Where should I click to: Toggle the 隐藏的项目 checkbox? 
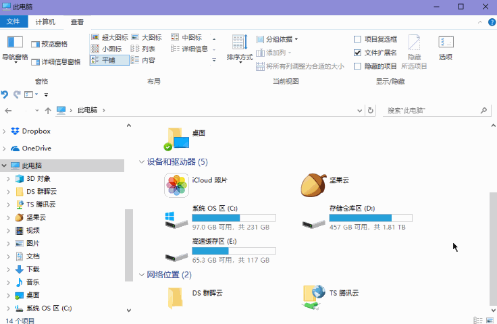point(358,66)
